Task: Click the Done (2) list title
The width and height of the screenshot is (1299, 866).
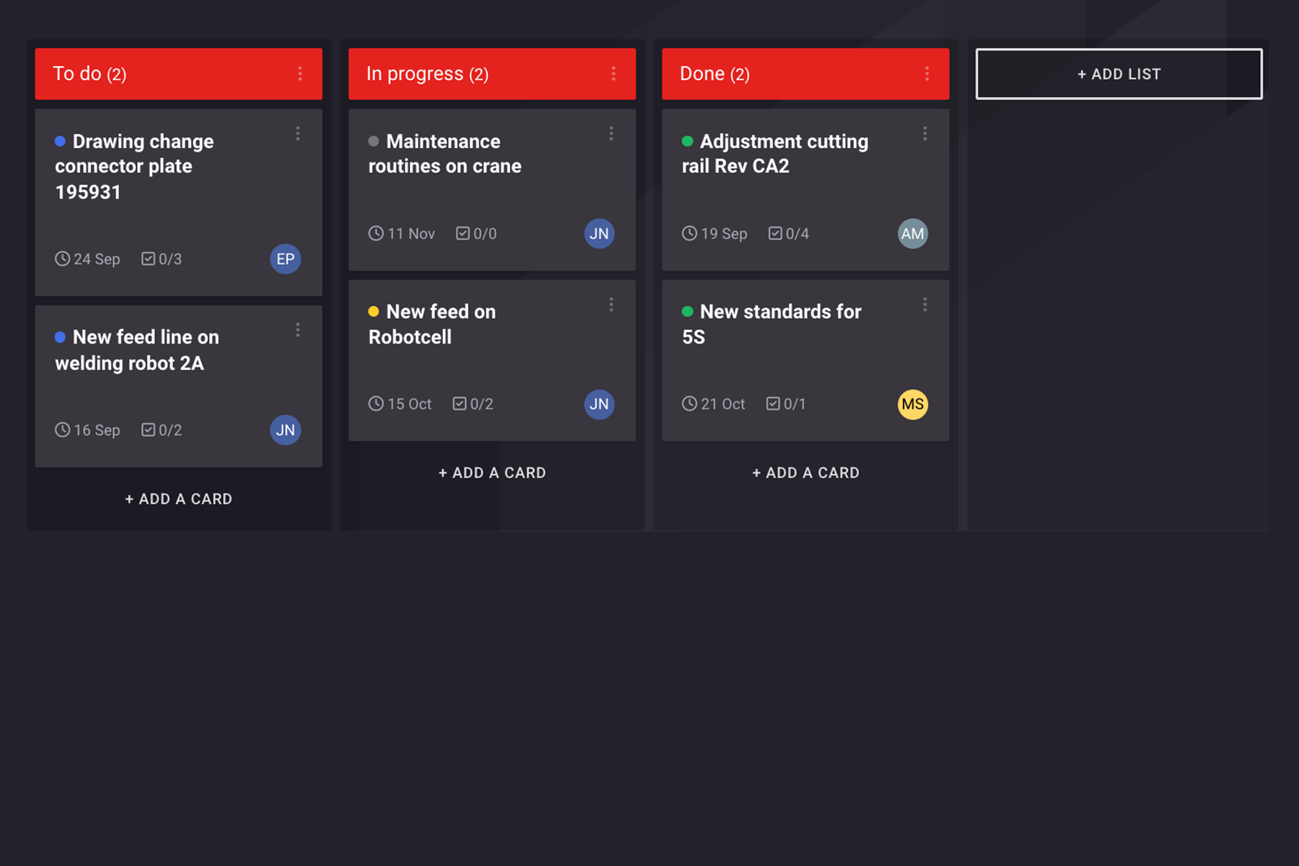Action: tap(714, 74)
